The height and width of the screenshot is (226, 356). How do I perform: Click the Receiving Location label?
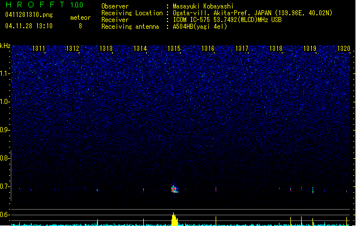[x=132, y=13]
